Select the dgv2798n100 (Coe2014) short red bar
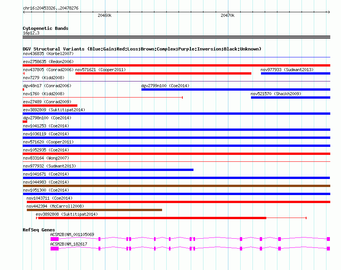 [x=25, y=122]
